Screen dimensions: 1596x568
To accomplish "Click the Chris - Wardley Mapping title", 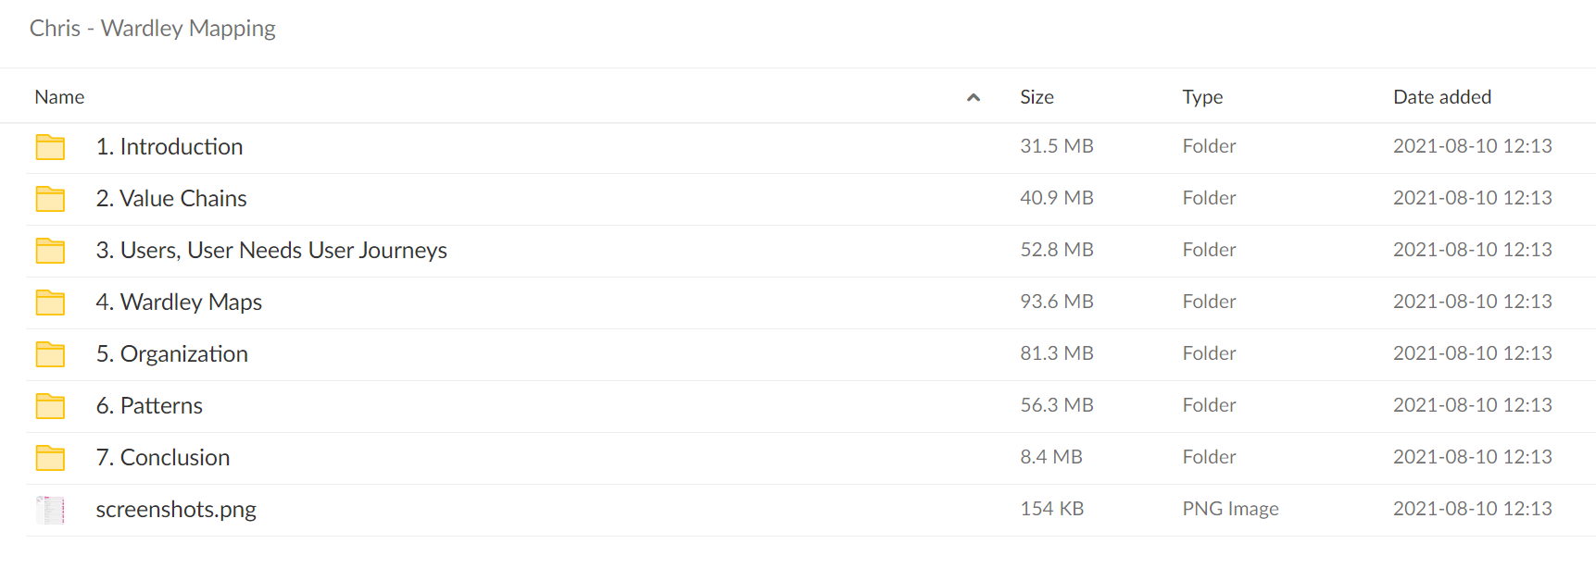I will click(153, 29).
